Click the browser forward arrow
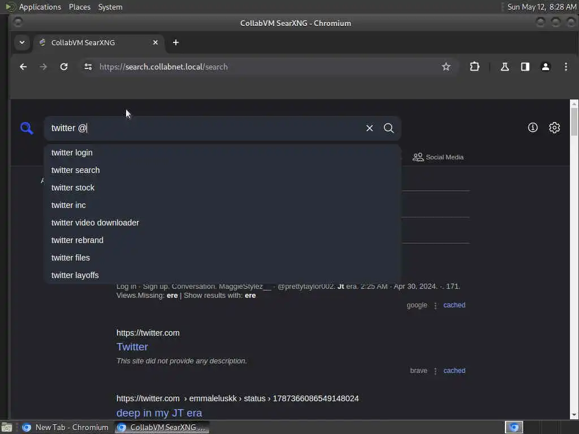The image size is (579, 434). [43, 67]
